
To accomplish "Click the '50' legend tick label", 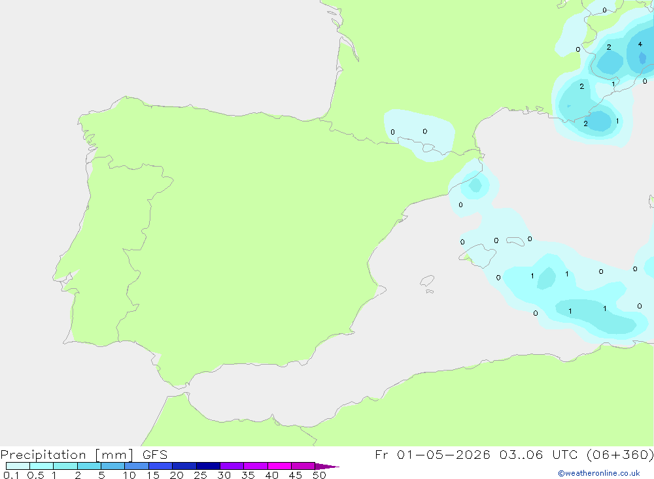I will click(320, 475).
